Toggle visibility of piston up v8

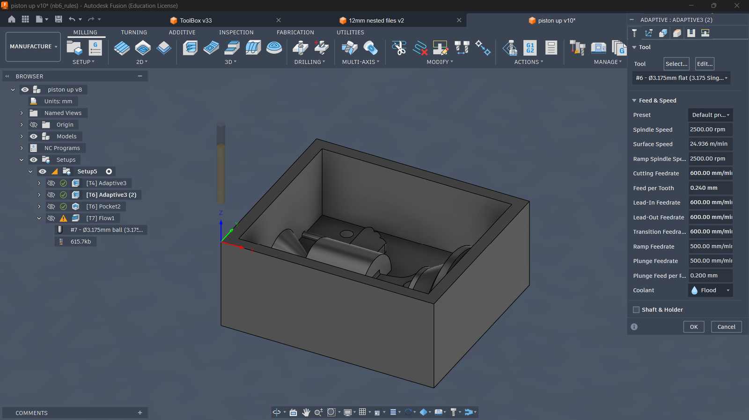[25, 89]
